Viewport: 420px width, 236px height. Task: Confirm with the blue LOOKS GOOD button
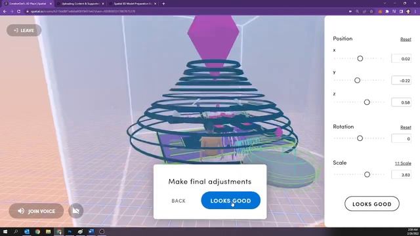tap(230, 201)
